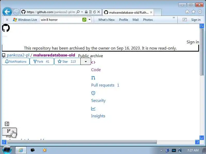Open a new blank tab

click(158, 12)
